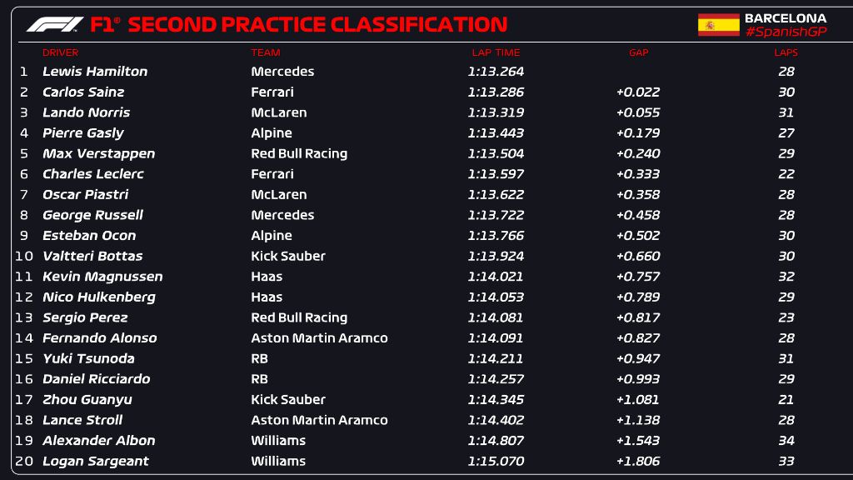The width and height of the screenshot is (853, 480).
Task: Select the #SpanishGP hashtag
Action: tap(786, 32)
